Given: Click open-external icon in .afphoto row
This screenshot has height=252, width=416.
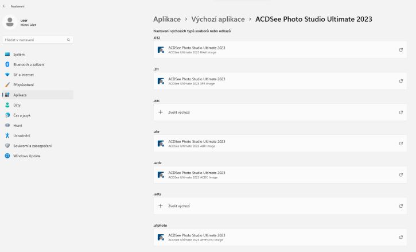Looking at the screenshot, I should pyautogui.click(x=401, y=237).
